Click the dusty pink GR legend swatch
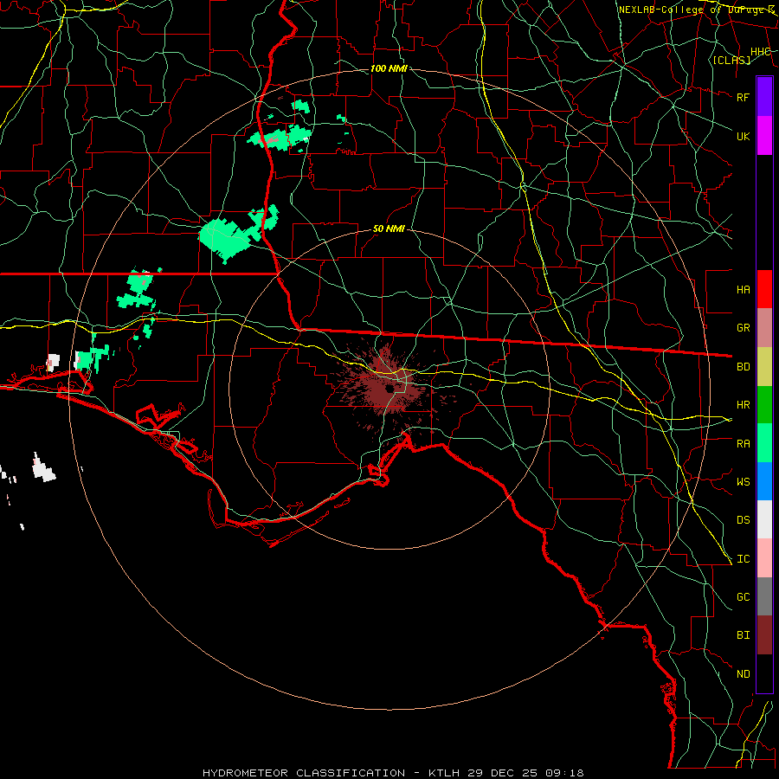 point(764,328)
